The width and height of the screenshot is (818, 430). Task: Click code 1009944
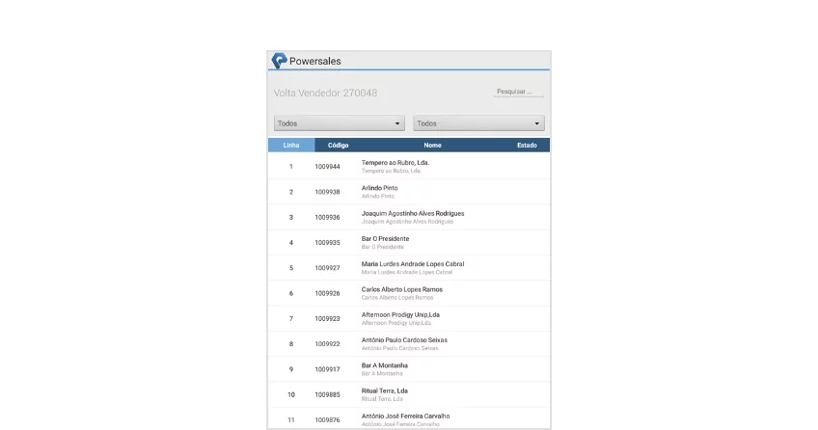click(327, 167)
